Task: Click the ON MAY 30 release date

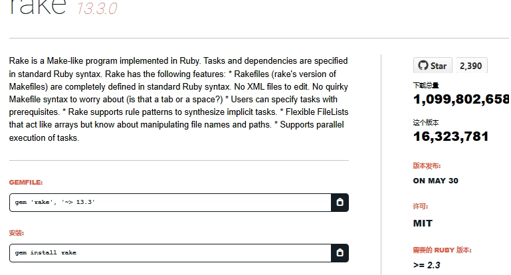Action: point(435,181)
